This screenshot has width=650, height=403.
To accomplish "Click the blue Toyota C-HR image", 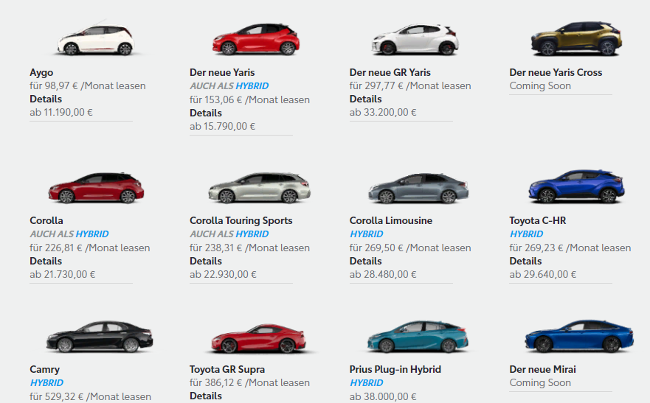I will pos(576,187).
